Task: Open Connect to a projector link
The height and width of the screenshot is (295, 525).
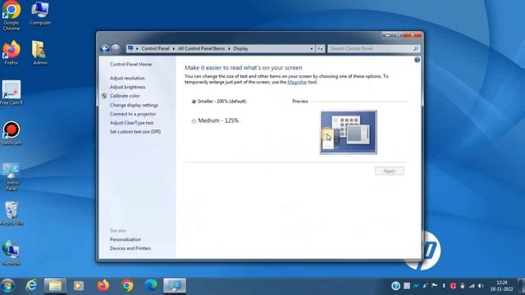Action: pyautogui.click(x=133, y=114)
